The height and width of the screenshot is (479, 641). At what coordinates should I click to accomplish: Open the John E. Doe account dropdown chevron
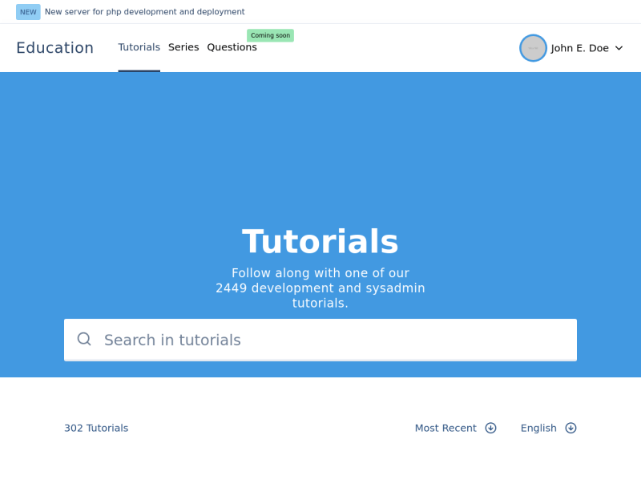coord(618,48)
